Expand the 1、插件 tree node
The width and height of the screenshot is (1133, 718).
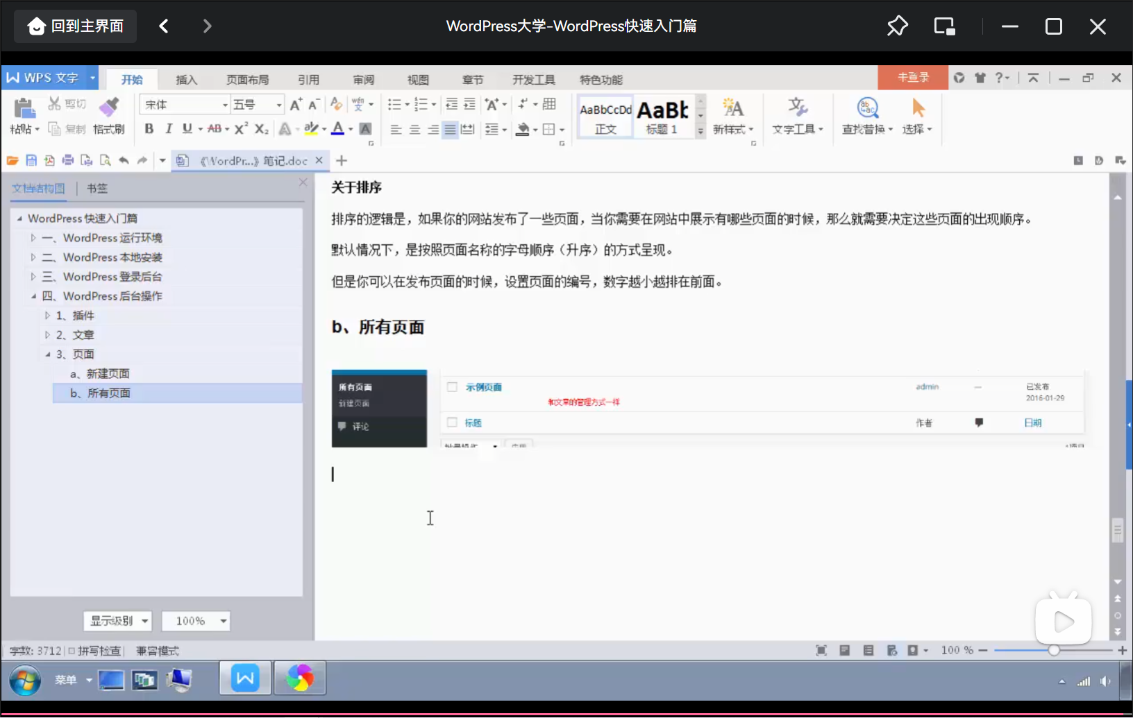point(47,316)
